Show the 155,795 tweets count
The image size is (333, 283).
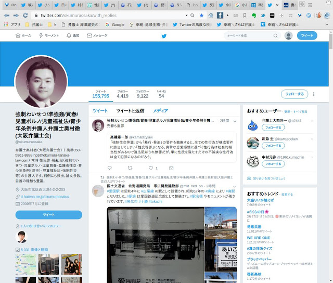(100, 94)
